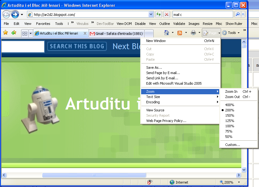Choose View Source menu item
Image resolution: width=259 pixels, height=187 pixels.
tap(181, 110)
